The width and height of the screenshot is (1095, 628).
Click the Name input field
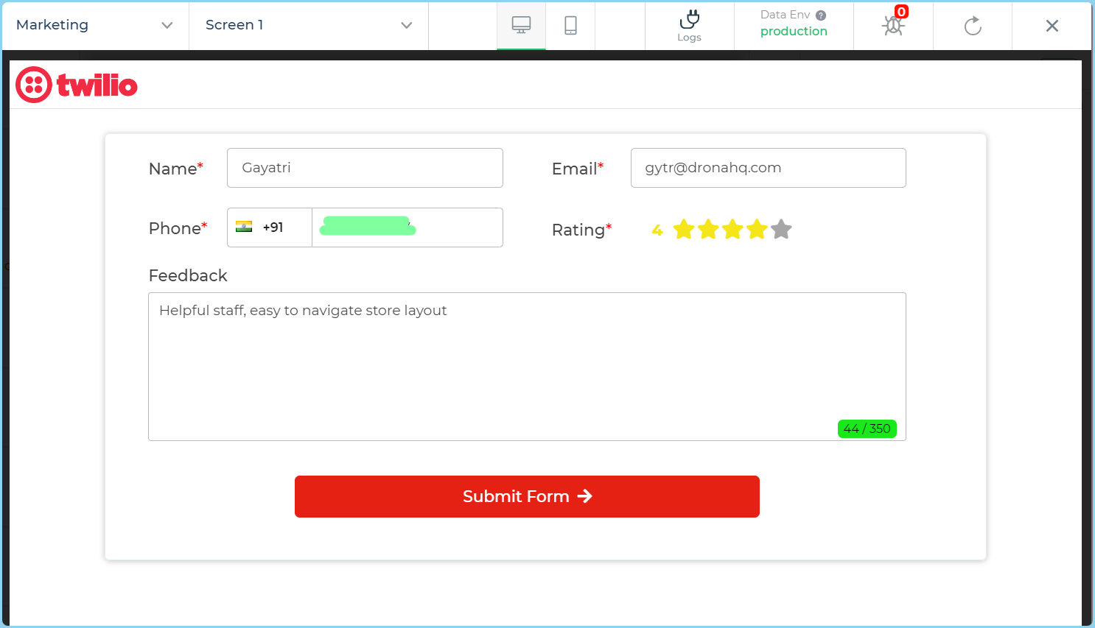pos(365,168)
